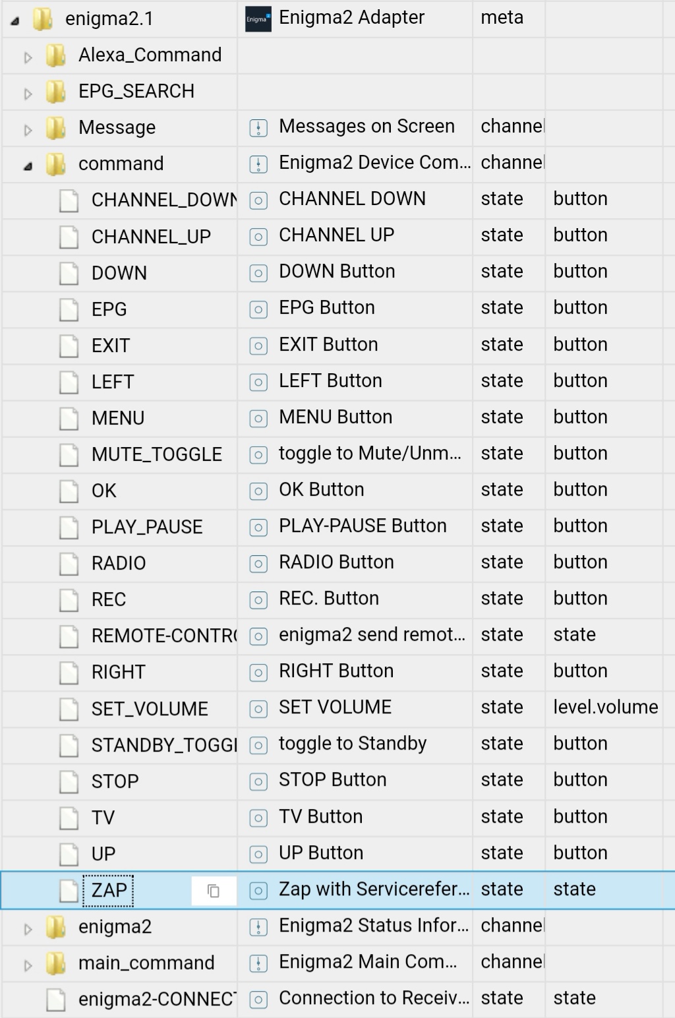
Task: Click the state icon beside SET VOLUME name
Action: [258, 709]
